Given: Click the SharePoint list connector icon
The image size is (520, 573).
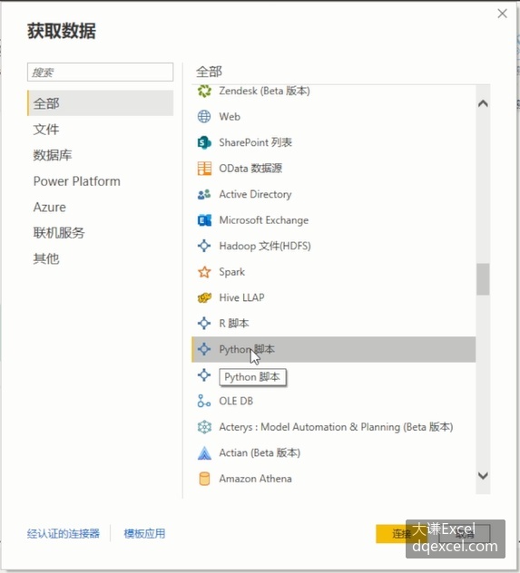Looking at the screenshot, I should coord(204,142).
